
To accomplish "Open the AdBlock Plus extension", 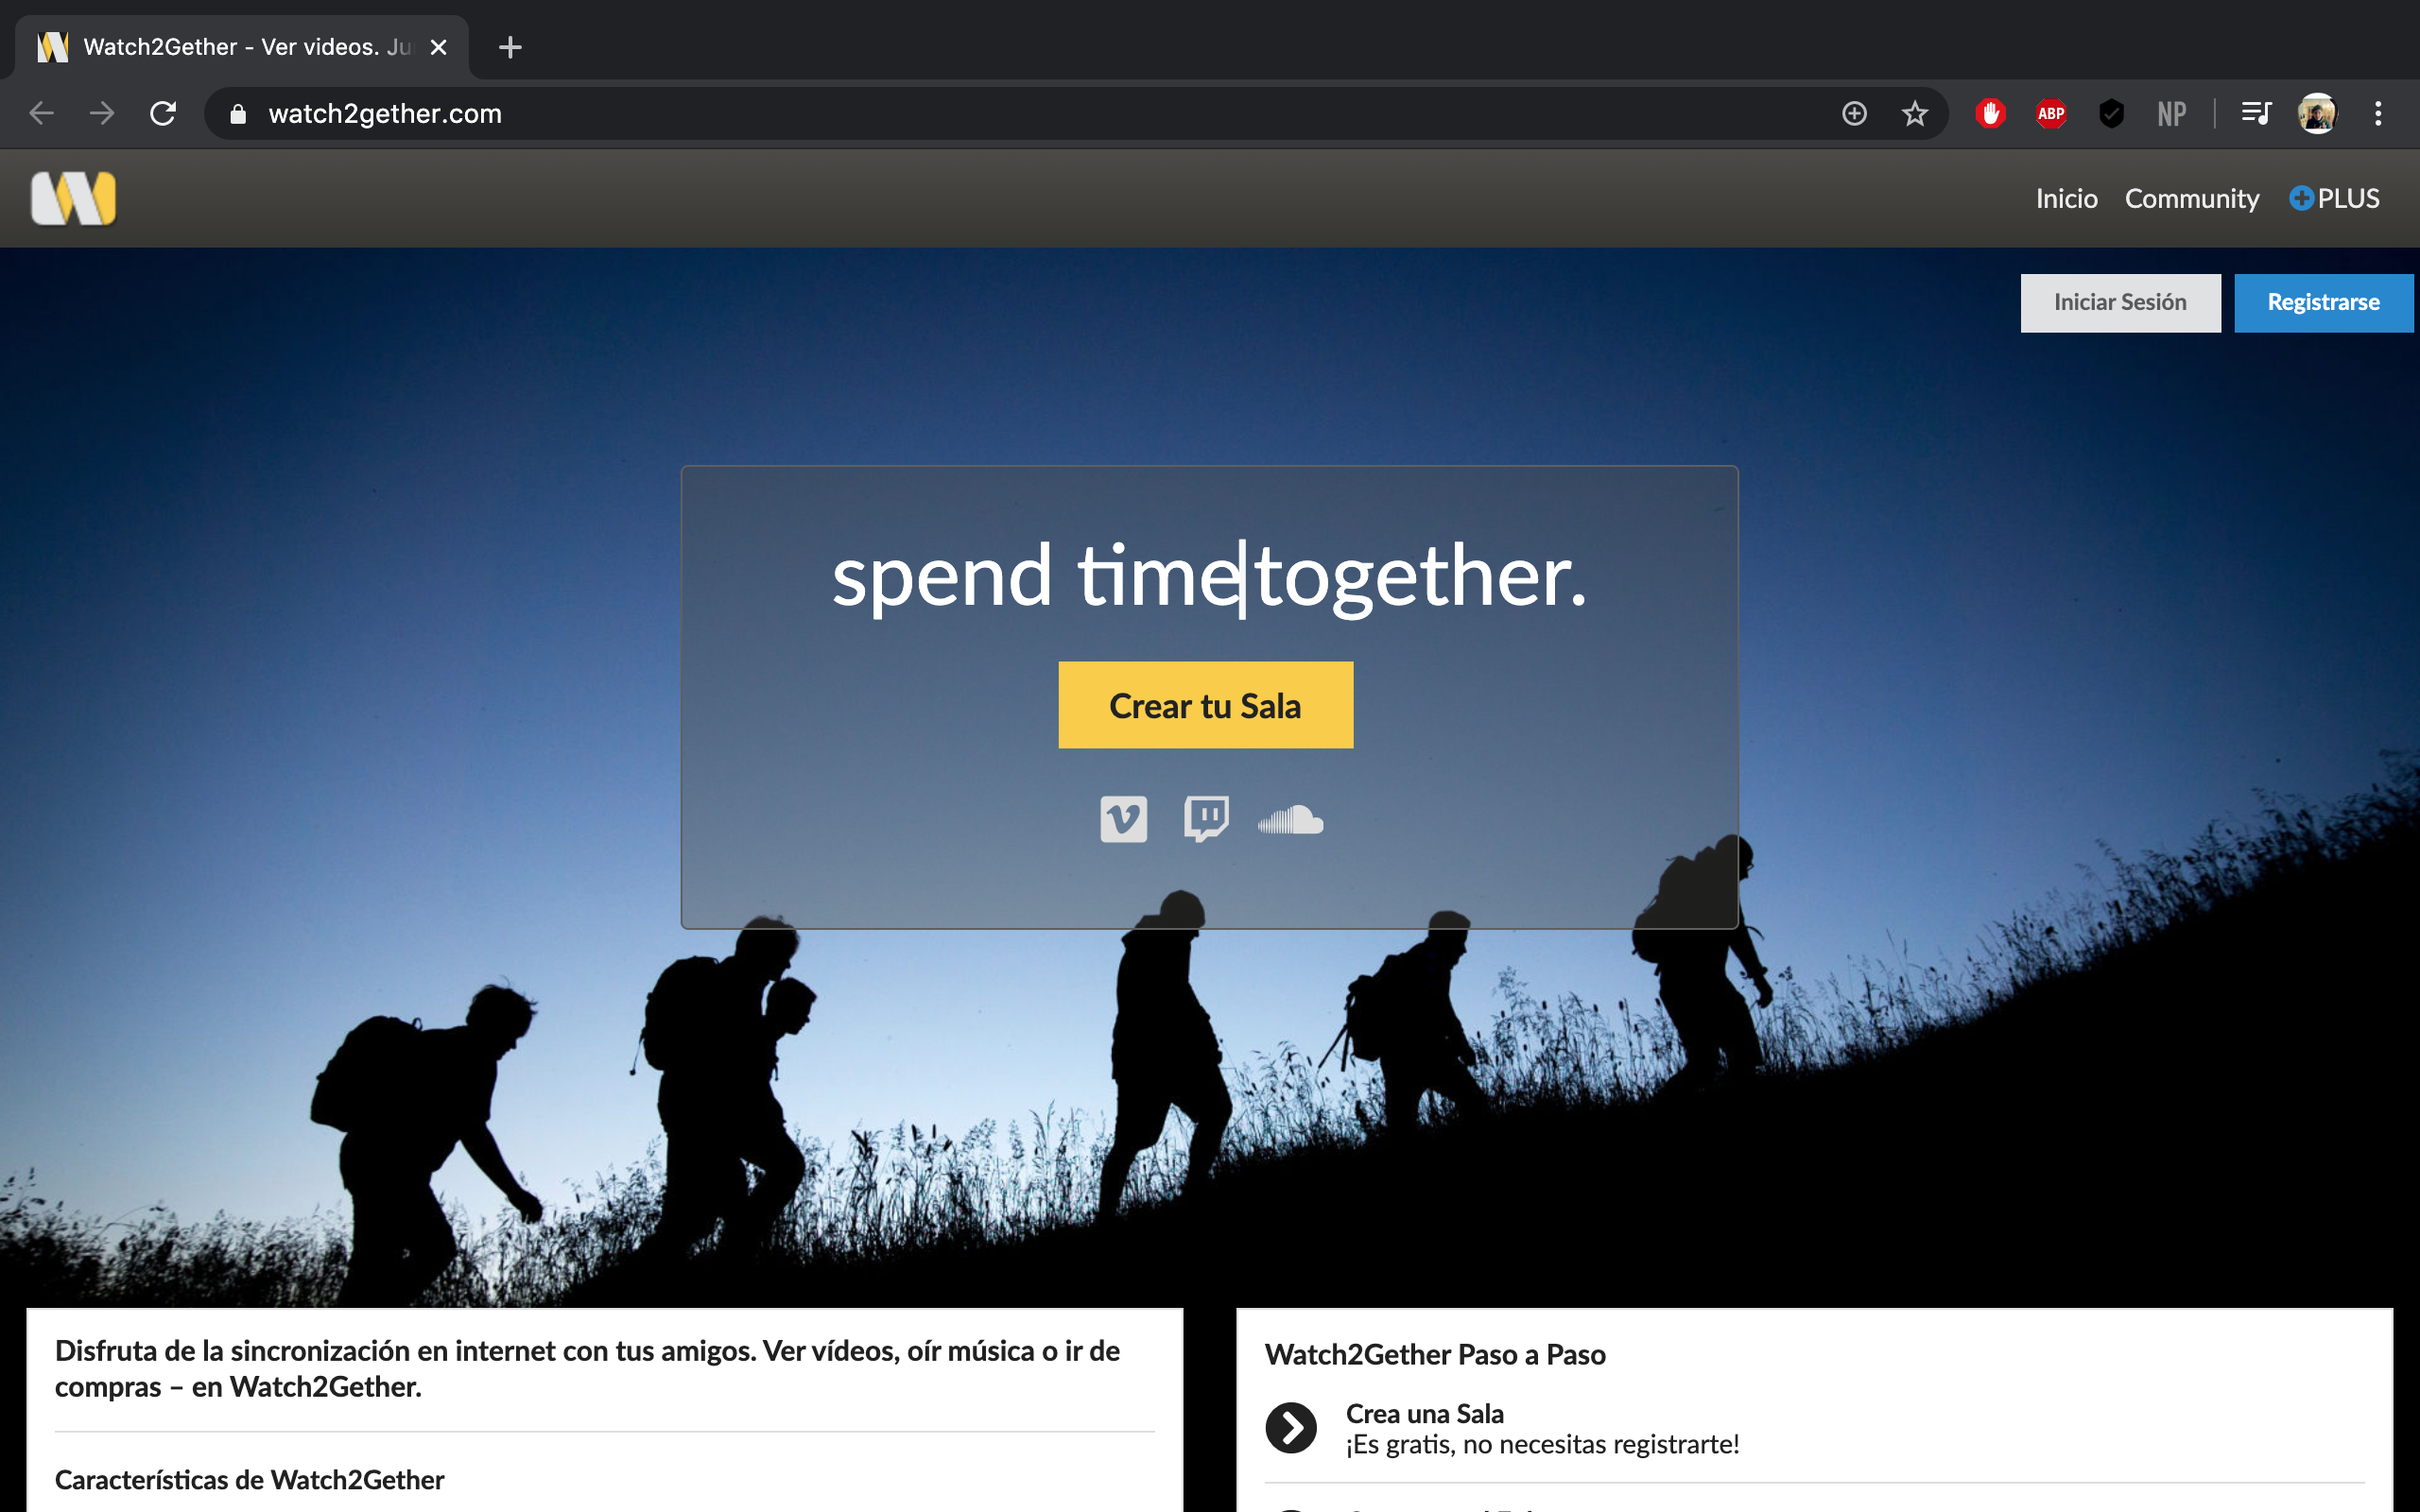I will pos(2051,114).
